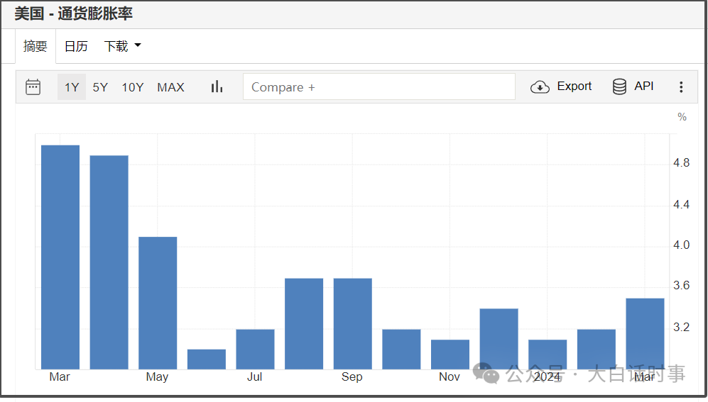
Task: Click the Nov x-axis label
Action: tap(450, 376)
